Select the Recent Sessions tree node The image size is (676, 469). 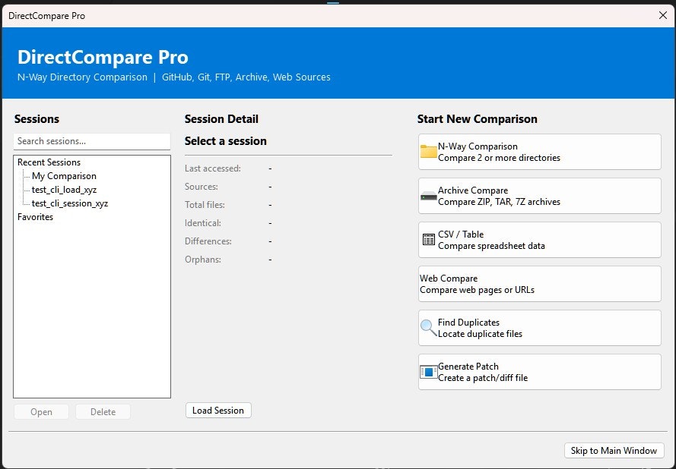coord(49,162)
